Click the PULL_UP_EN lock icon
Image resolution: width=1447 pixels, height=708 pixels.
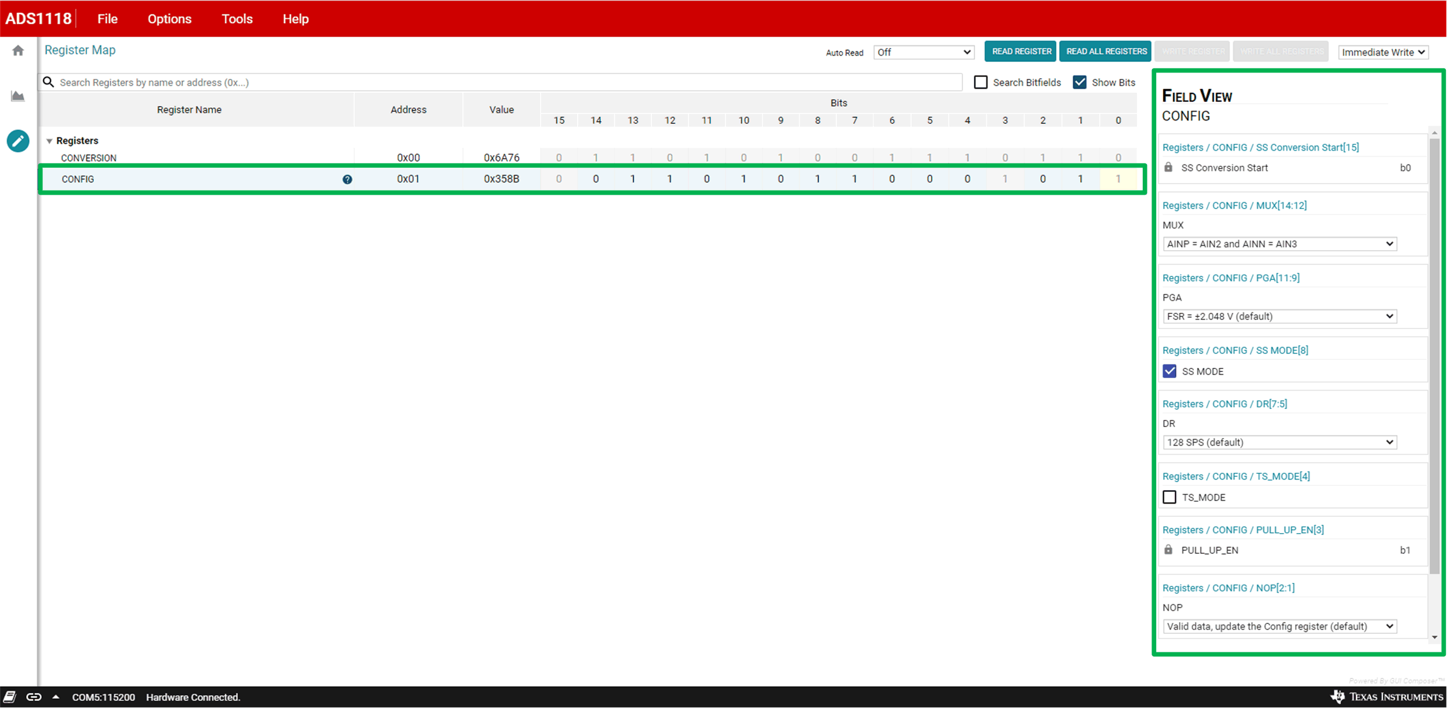coord(1168,550)
